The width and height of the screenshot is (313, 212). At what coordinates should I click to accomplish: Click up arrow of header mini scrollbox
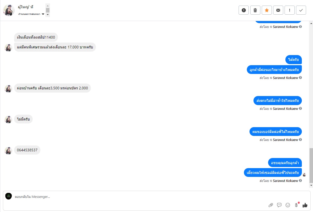[48, 6]
